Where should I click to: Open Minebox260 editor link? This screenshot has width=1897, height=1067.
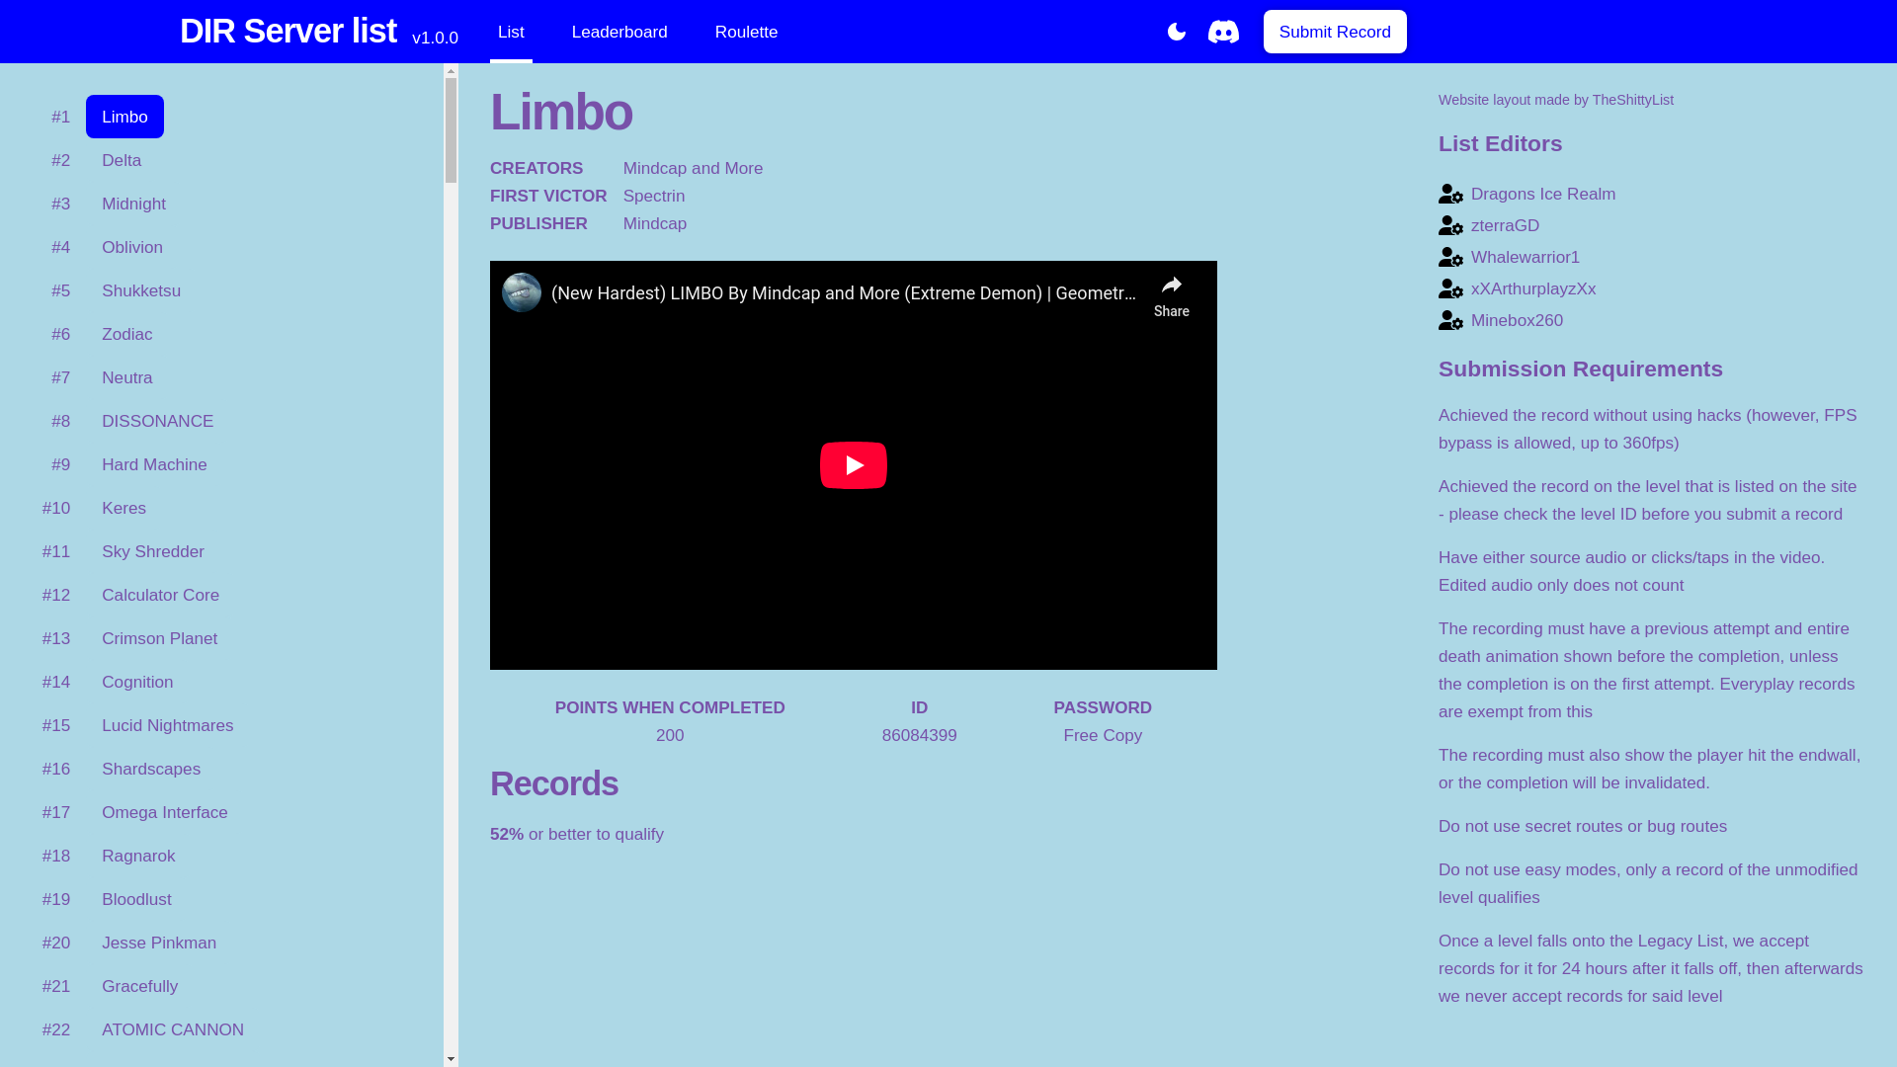coord(1517,321)
